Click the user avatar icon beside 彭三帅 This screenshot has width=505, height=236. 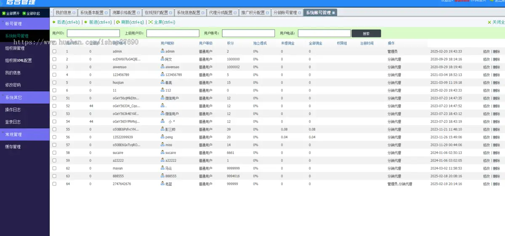pos(162,129)
